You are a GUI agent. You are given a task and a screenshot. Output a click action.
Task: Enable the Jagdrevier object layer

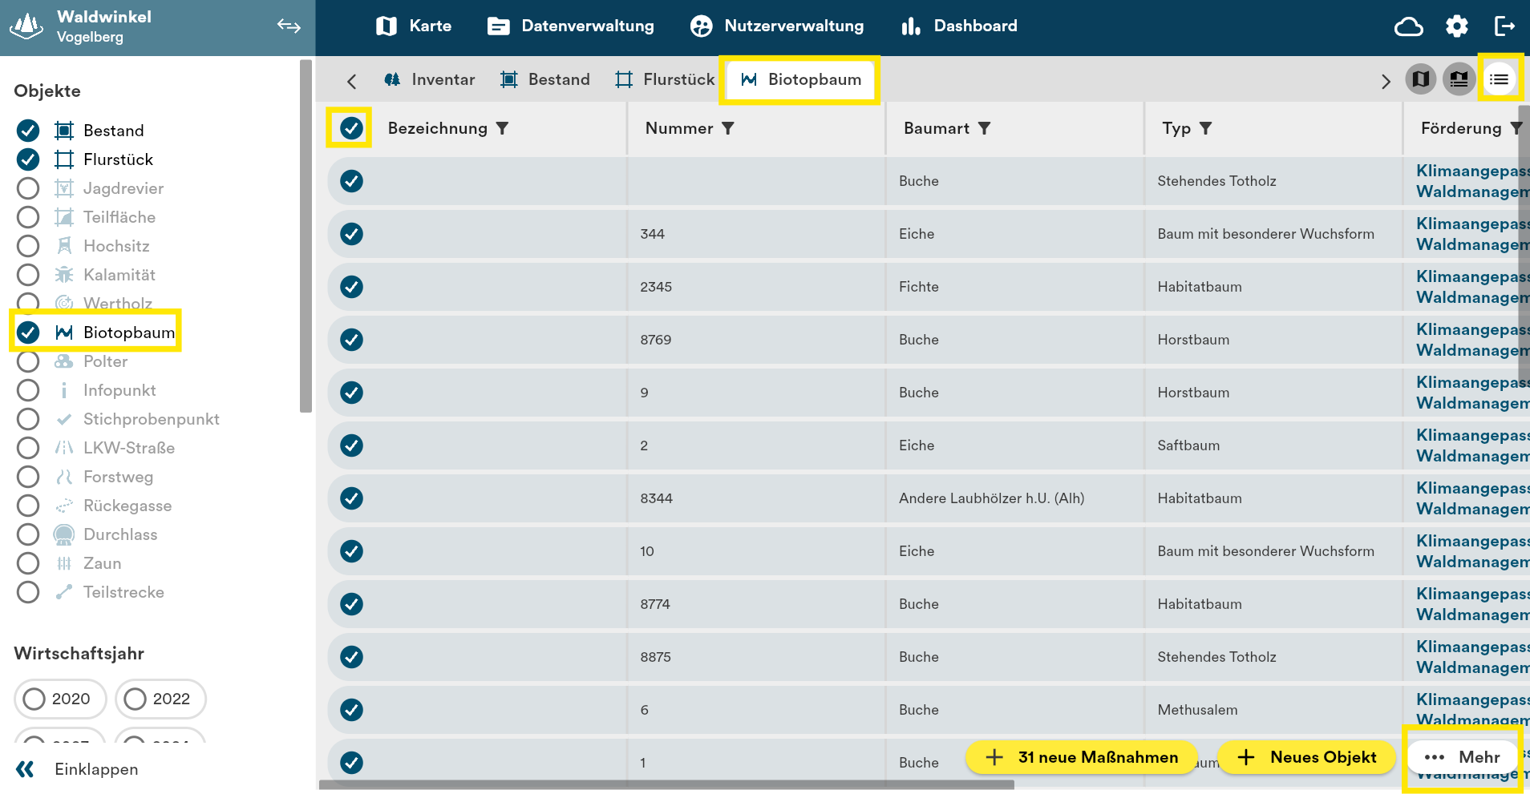click(x=28, y=188)
